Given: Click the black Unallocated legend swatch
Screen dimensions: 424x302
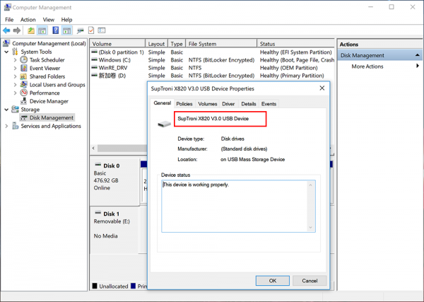Looking at the screenshot, I should [x=95, y=286].
